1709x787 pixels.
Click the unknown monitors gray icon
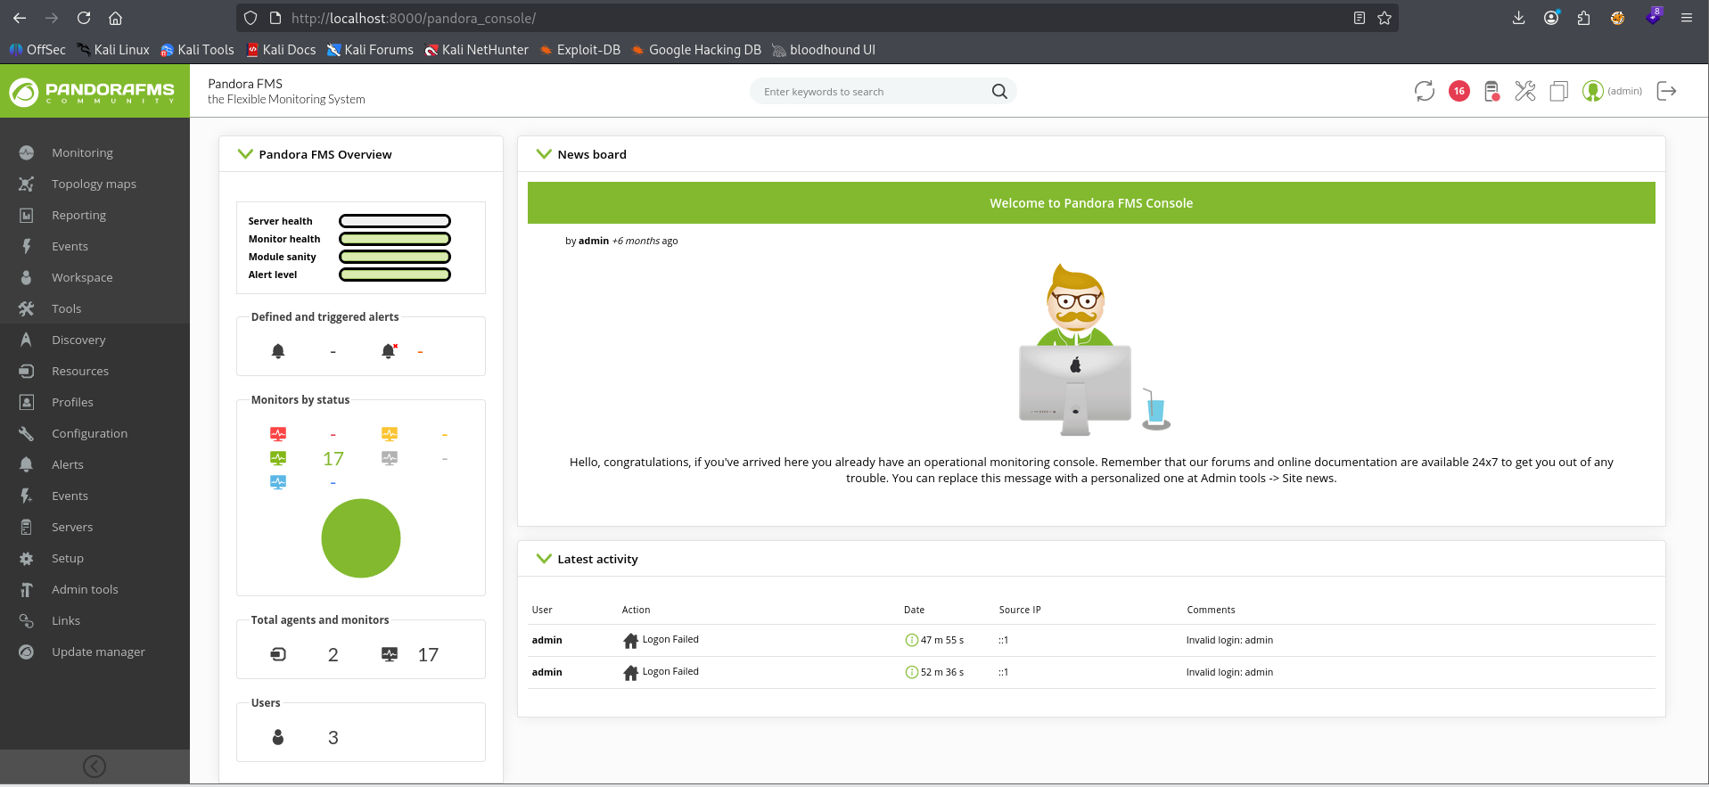tap(390, 458)
